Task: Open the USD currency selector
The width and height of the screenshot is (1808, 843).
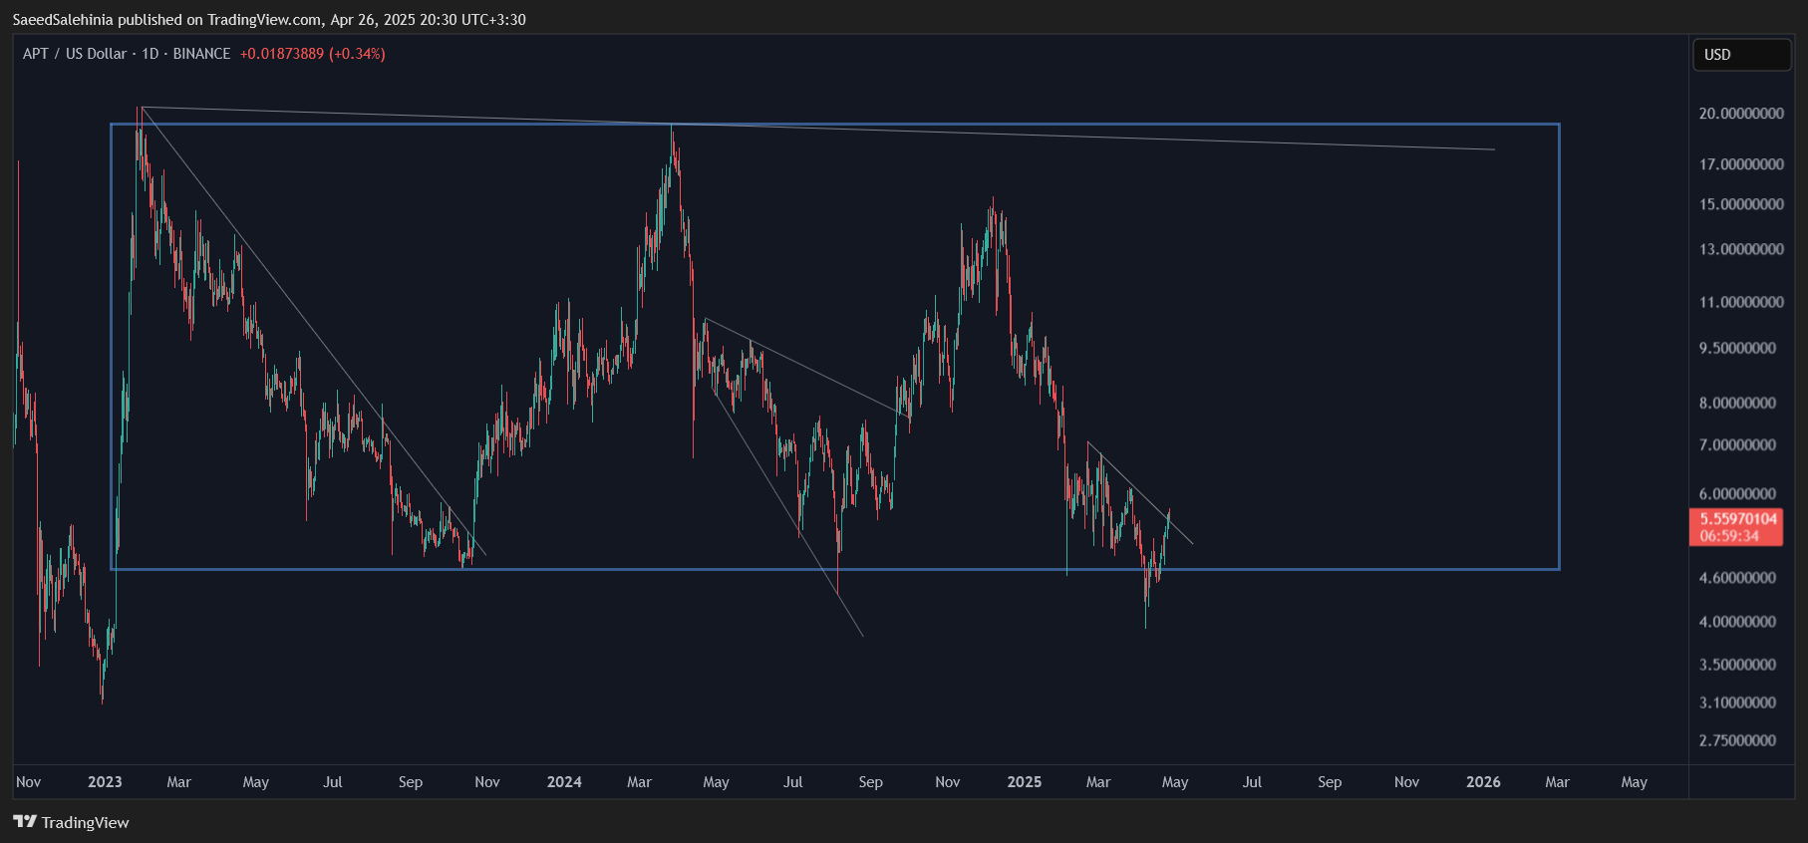Action: [x=1741, y=55]
